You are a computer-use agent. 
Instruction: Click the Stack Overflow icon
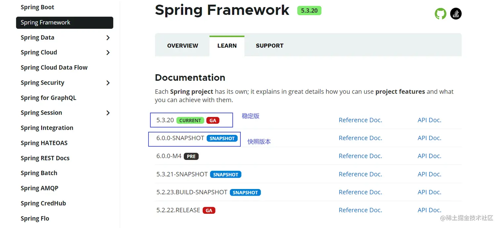point(456,14)
